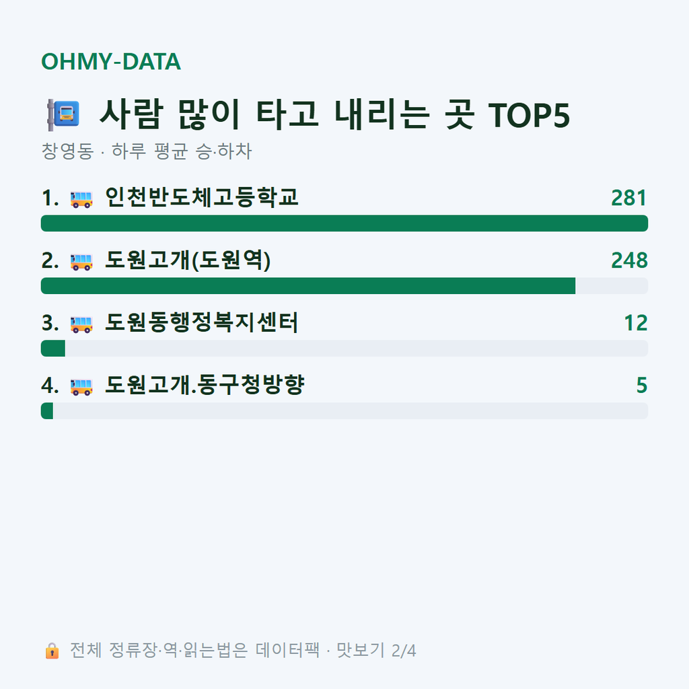Screen dimensions: 689x689
Task: Select the 인천반도체고등학교 stop name
Action: 202,197
